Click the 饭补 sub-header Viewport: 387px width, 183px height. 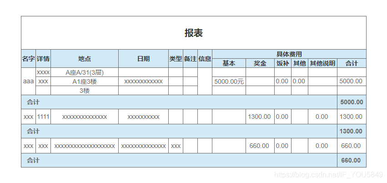(x=283, y=63)
